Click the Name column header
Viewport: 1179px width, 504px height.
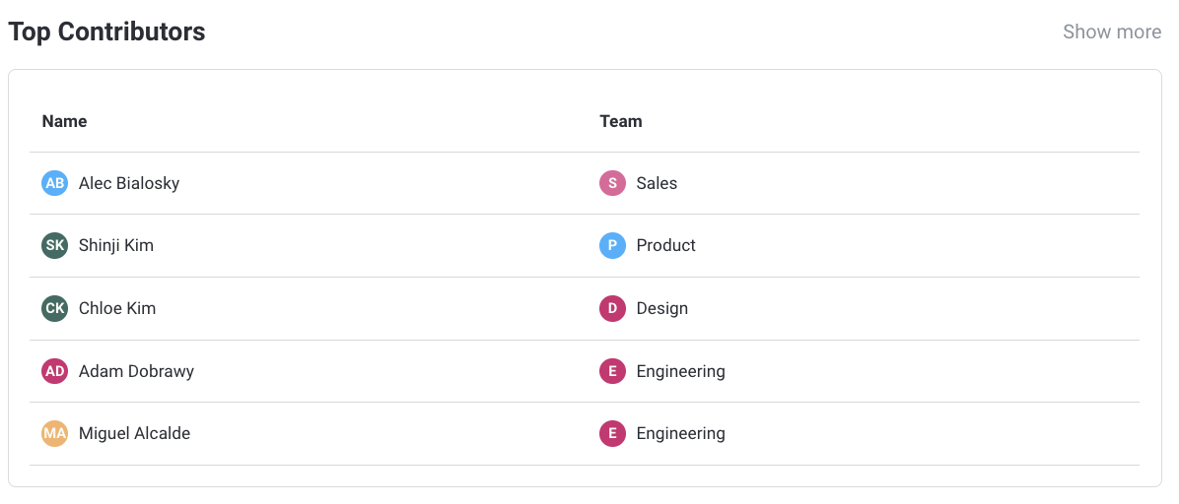point(64,121)
